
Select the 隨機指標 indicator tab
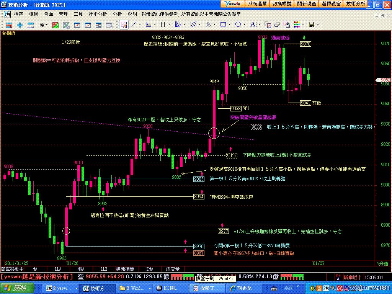pos(125,269)
